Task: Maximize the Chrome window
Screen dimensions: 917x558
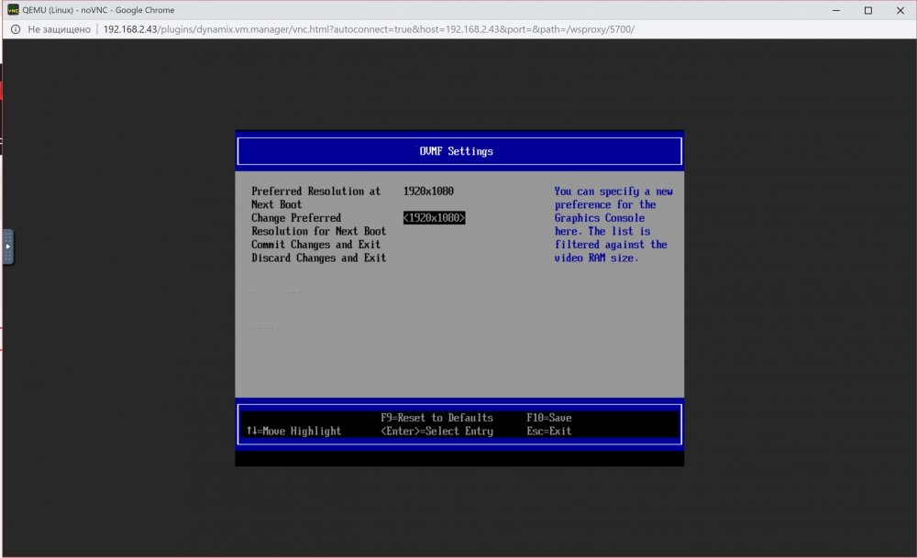Action: click(x=868, y=10)
